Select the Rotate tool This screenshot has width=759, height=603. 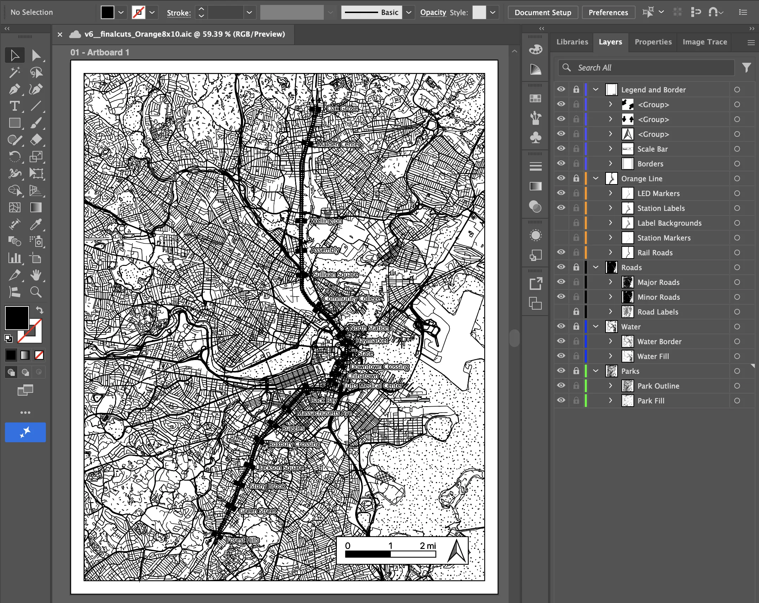15,156
